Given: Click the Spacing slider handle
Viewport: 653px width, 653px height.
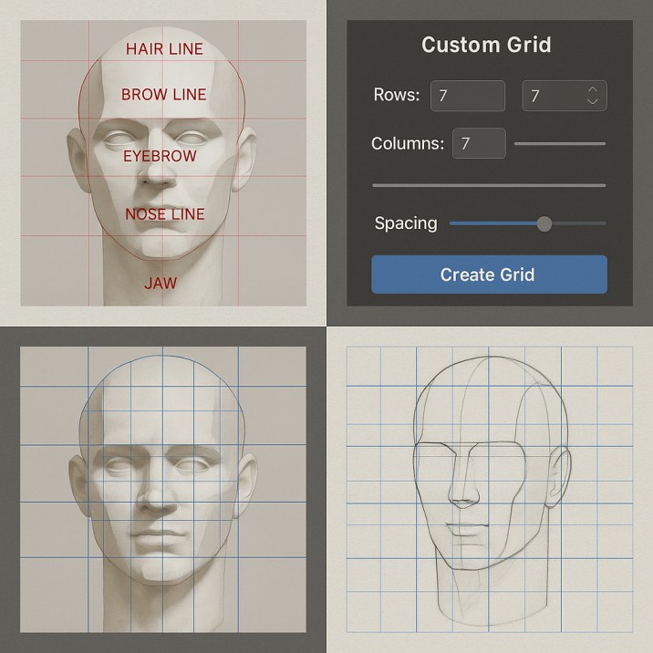Looking at the screenshot, I should coord(544,223).
